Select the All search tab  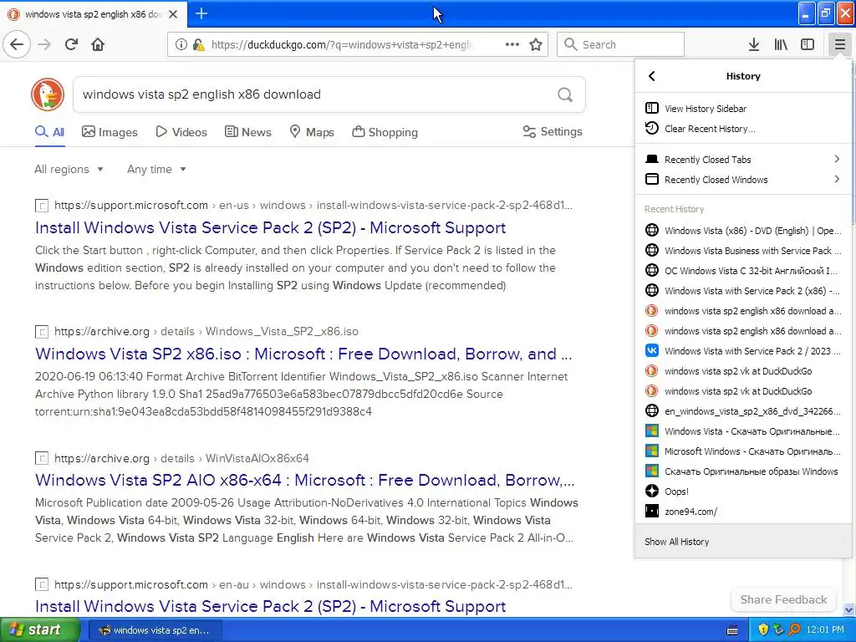pyautogui.click(x=49, y=132)
